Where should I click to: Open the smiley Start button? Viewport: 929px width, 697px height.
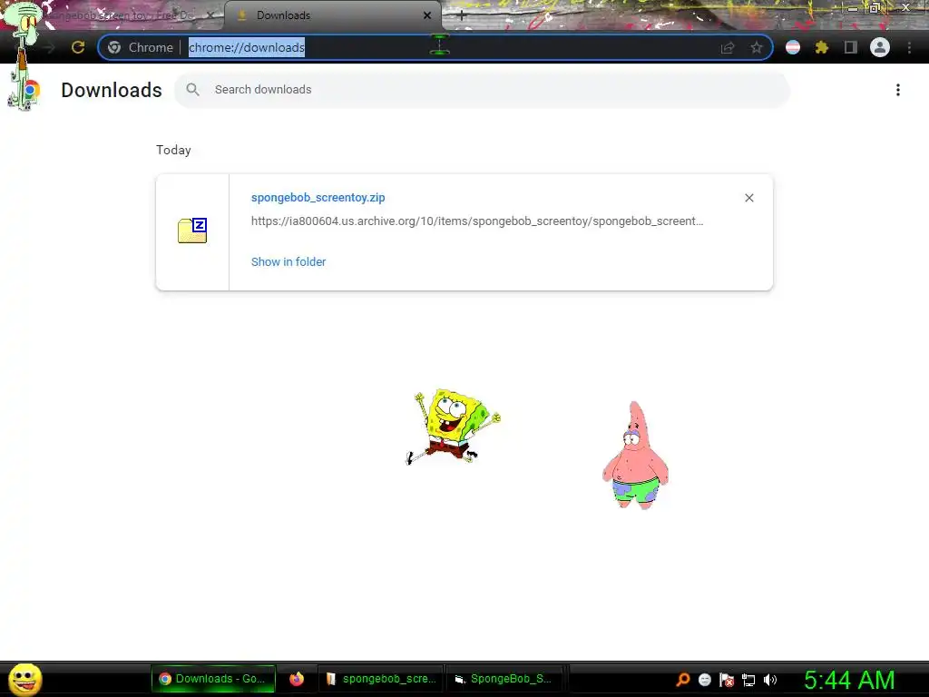coord(24,679)
